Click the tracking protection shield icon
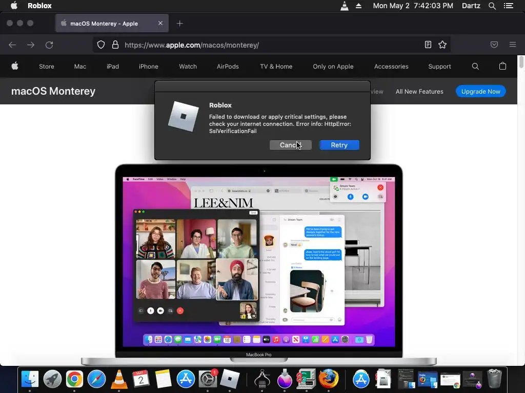 point(101,45)
